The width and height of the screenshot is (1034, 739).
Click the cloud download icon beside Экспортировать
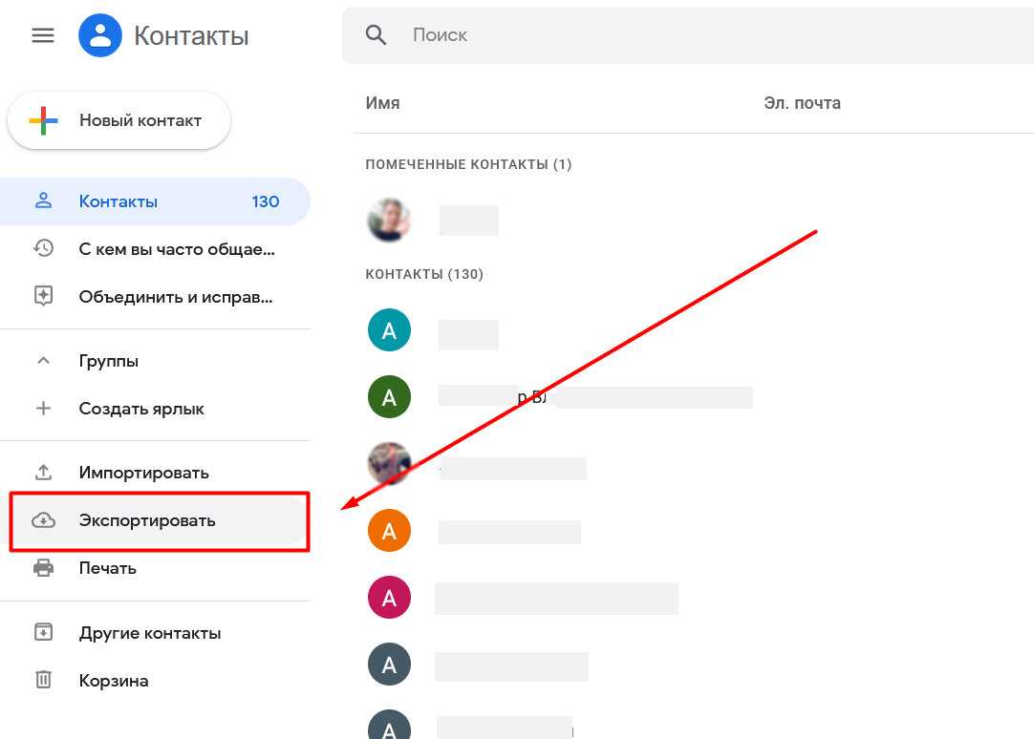coord(44,520)
